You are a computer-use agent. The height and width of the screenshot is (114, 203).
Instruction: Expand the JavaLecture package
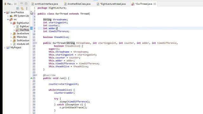[11, 34]
